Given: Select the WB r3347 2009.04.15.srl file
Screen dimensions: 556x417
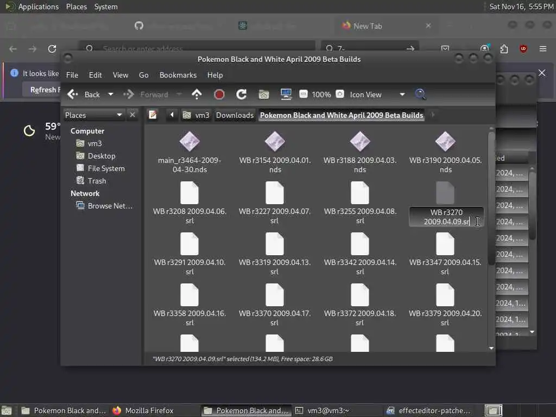Looking at the screenshot, I should coord(445,254).
